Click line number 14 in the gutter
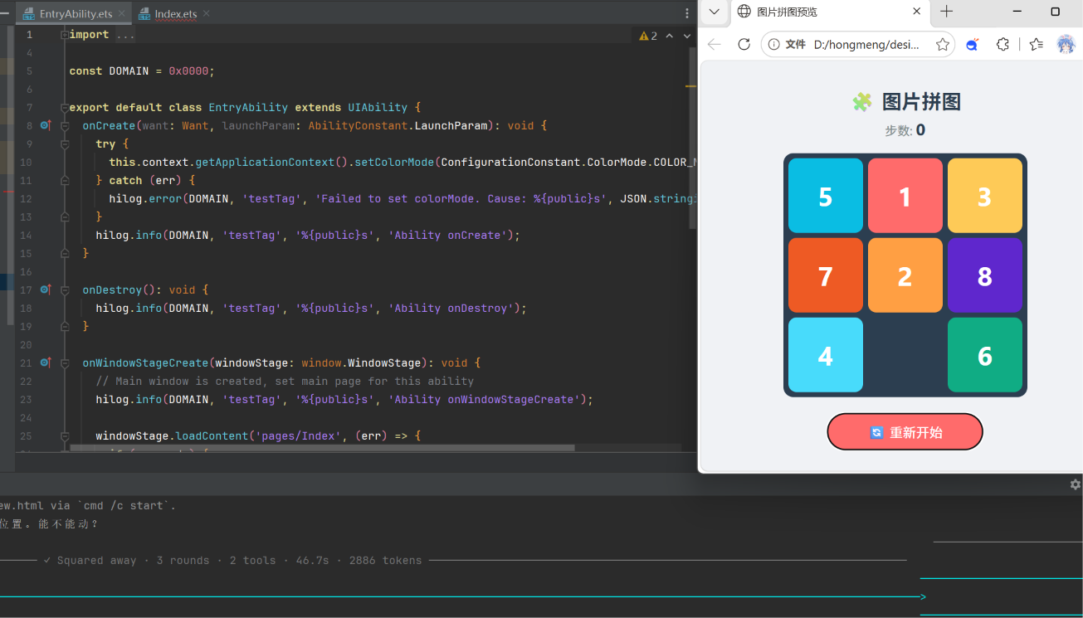 (x=26, y=236)
